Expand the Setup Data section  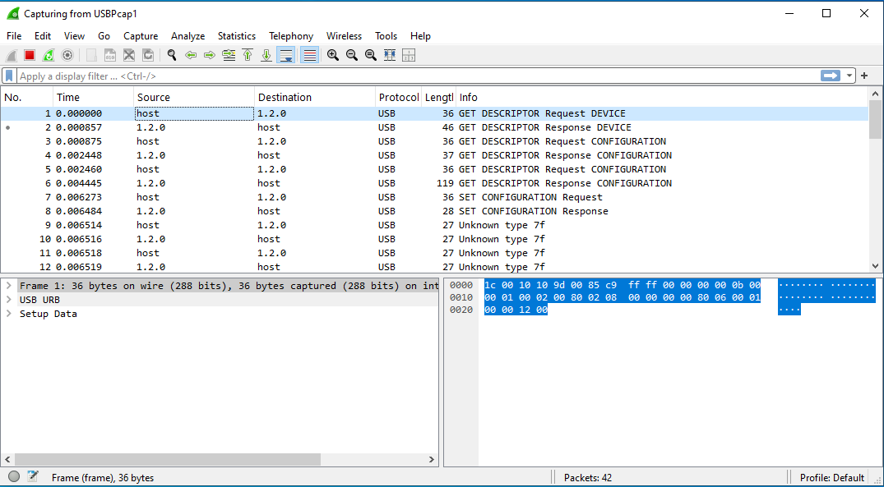pyautogui.click(x=8, y=314)
